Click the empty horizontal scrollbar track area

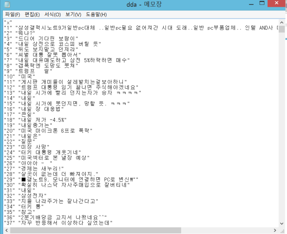point(226,230)
